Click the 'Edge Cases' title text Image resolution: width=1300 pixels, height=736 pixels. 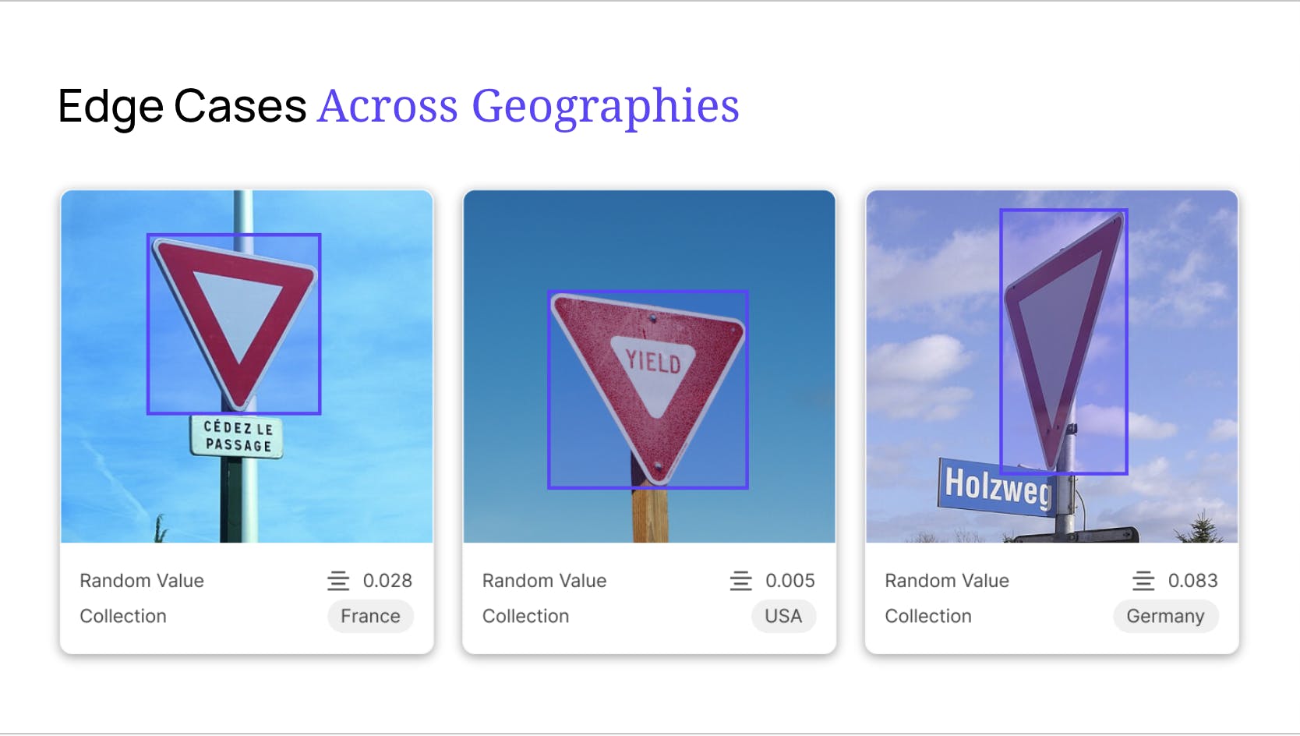[182, 106]
